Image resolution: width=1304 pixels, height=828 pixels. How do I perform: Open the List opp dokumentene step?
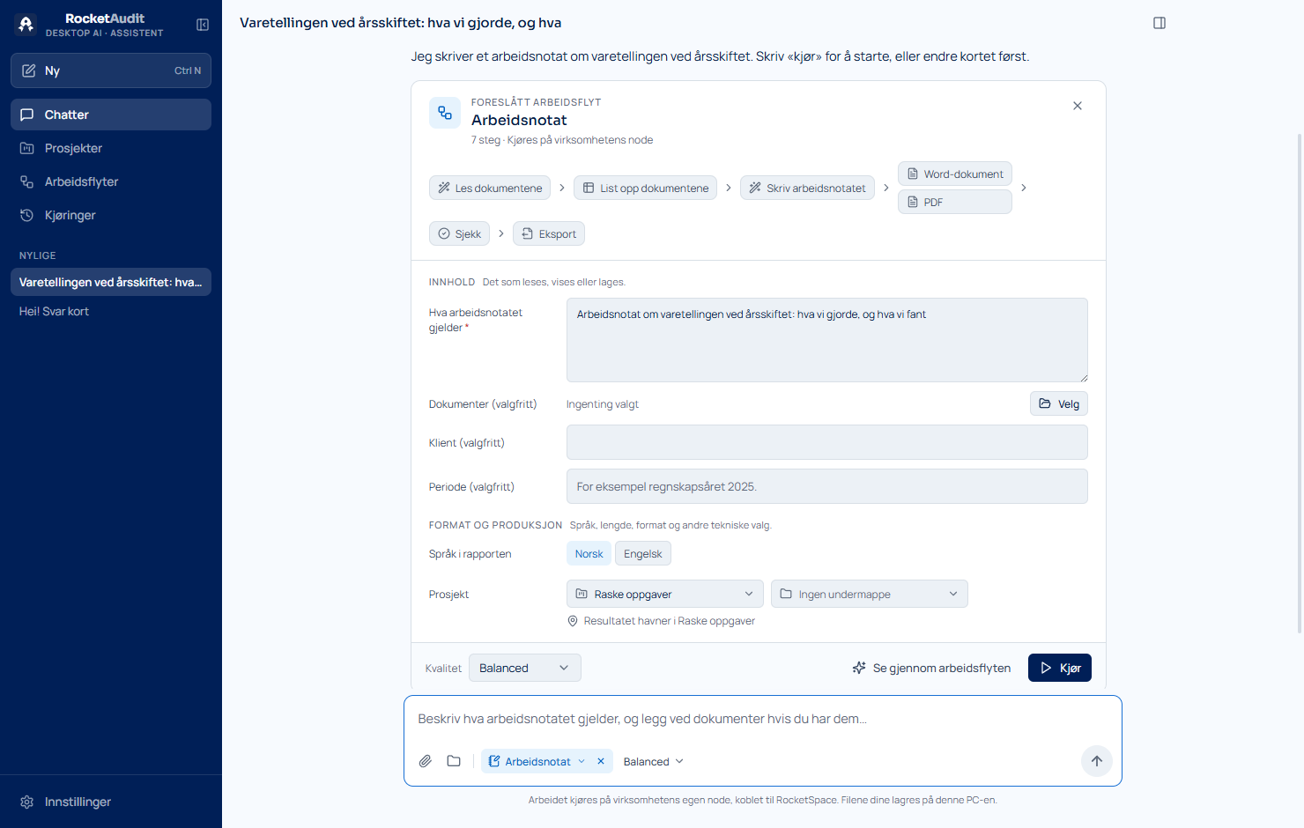[646, 188]
